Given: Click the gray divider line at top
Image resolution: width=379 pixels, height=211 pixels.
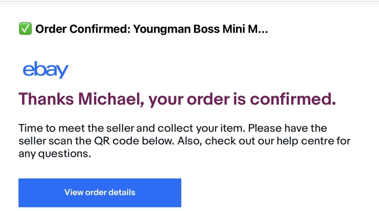Looking at the screenshot, I should pos(189,3).
